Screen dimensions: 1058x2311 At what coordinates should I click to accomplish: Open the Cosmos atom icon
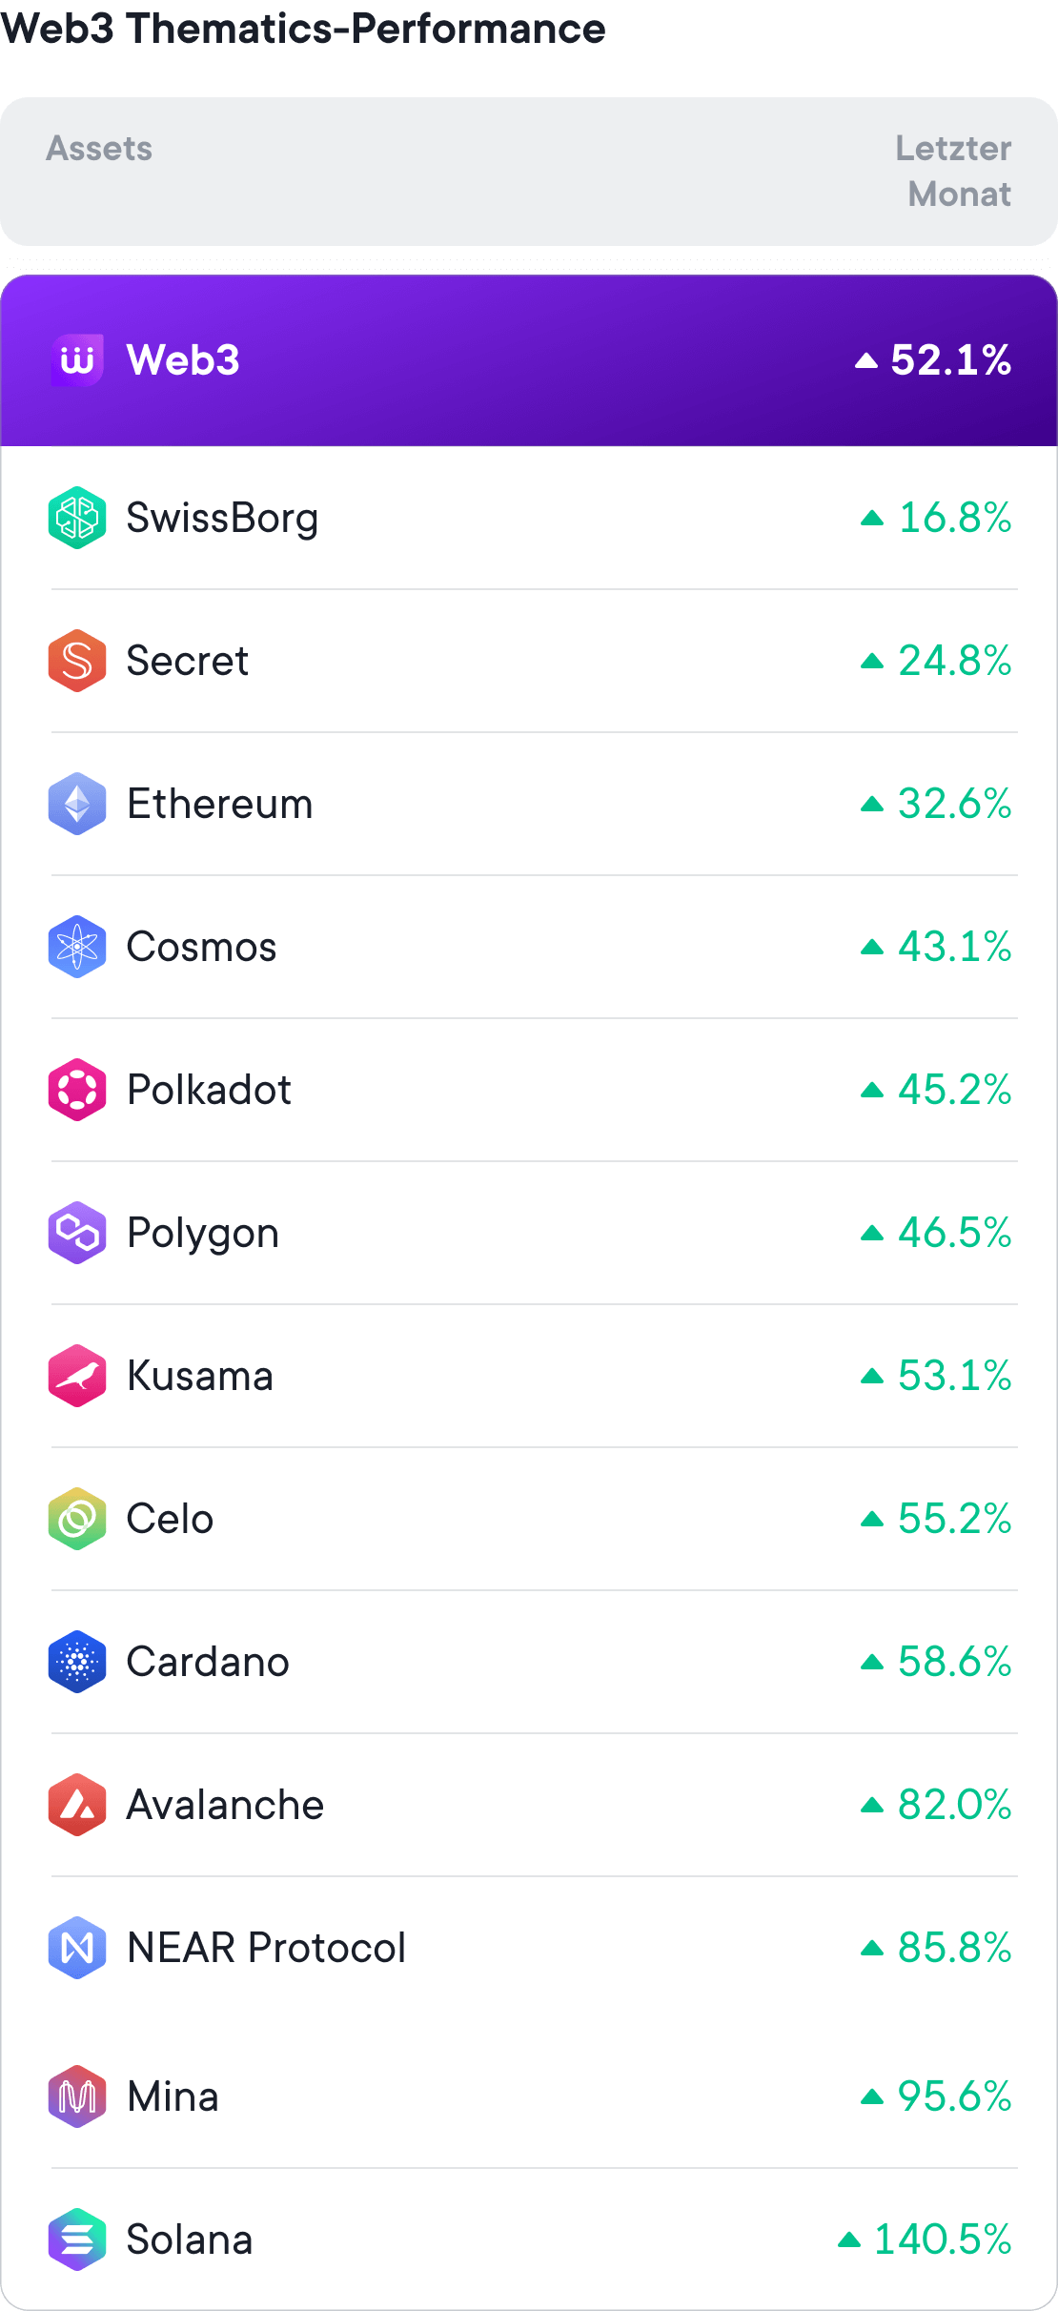[77, 947]
